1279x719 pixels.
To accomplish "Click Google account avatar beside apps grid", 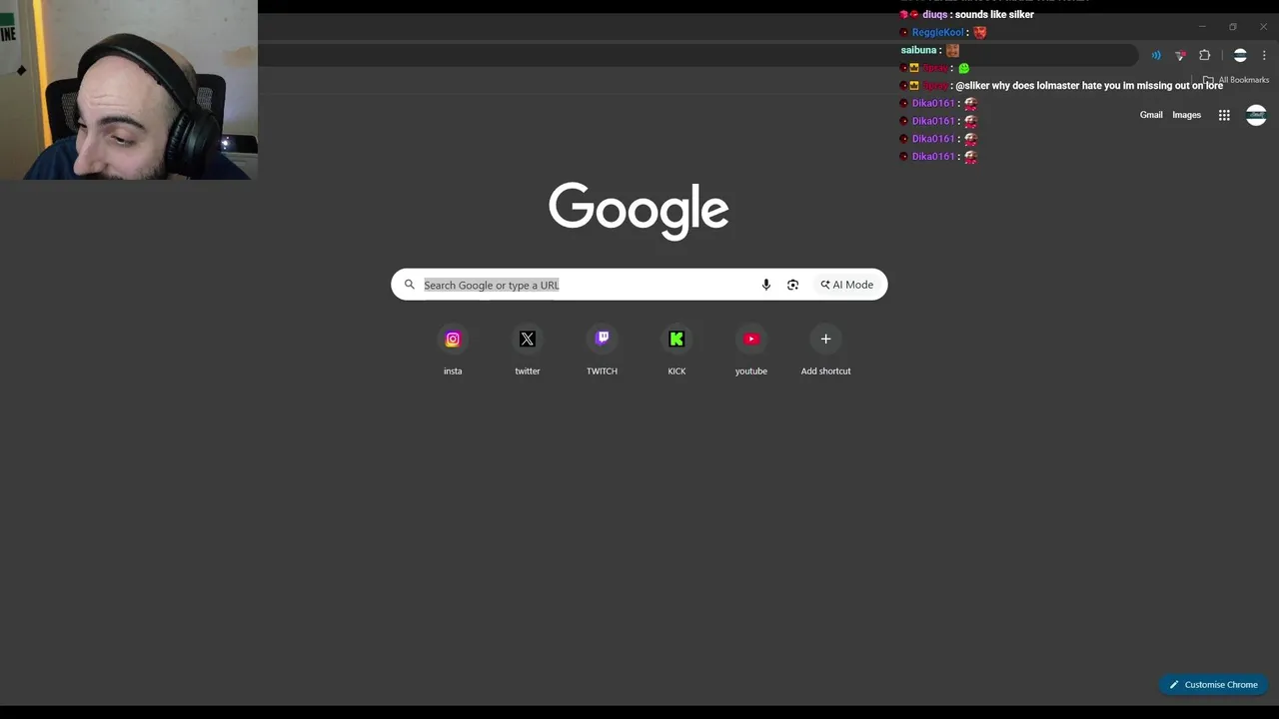I will point(1256,115).
